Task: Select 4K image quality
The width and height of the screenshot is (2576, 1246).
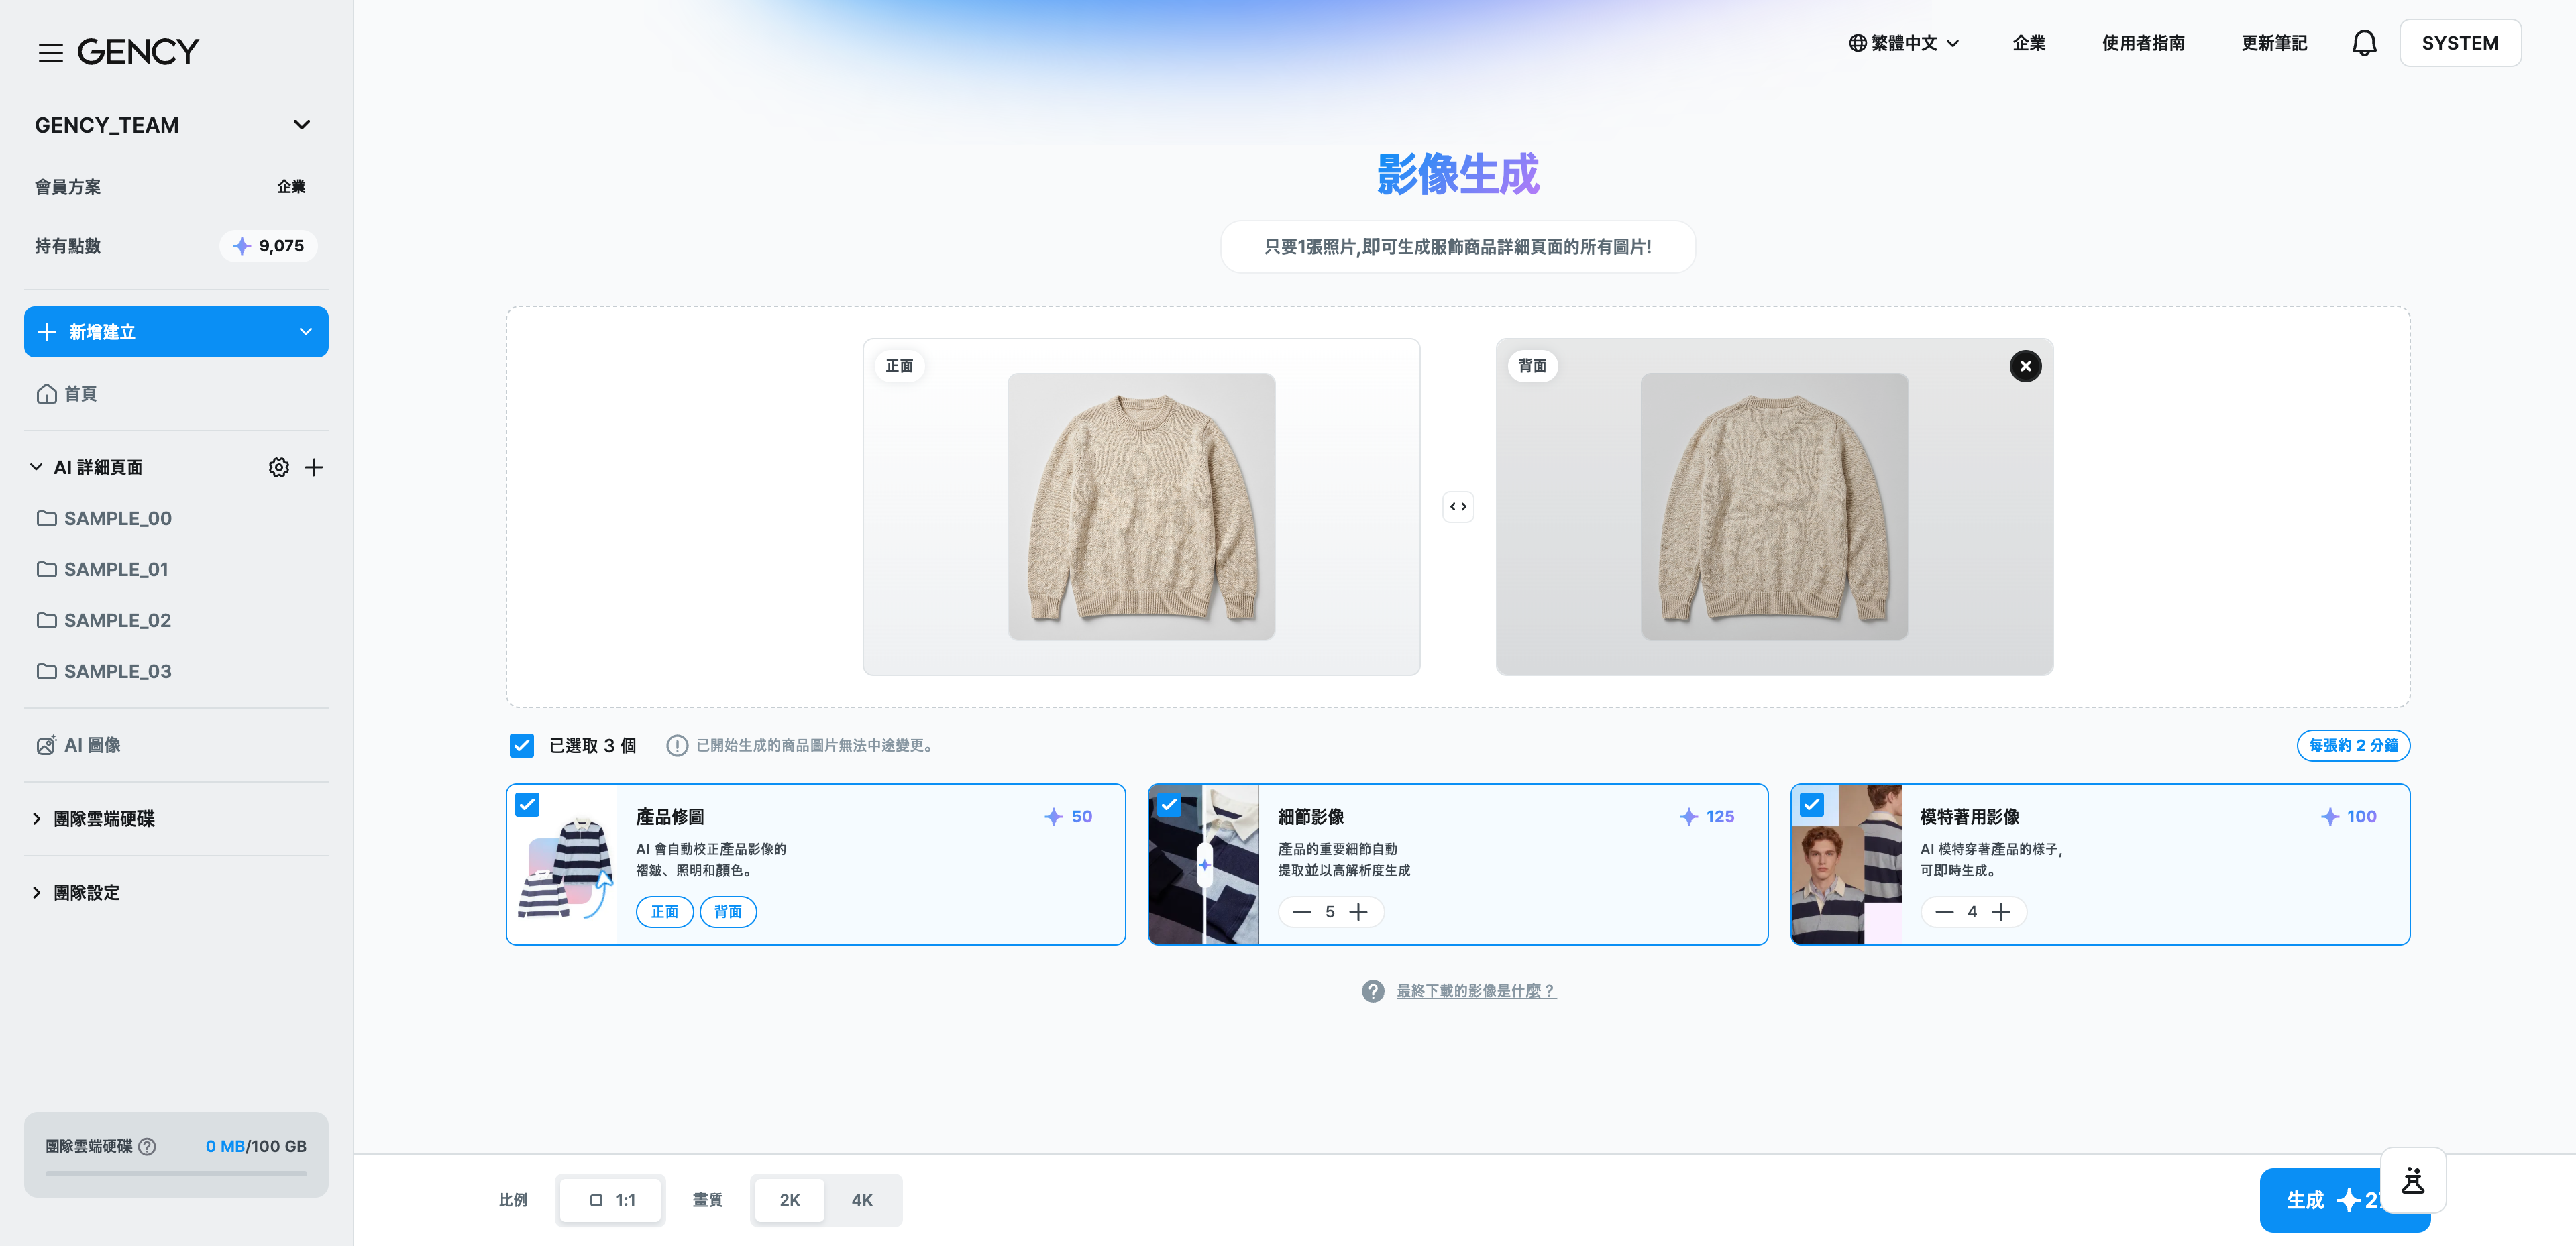Action: pyautogui.click(x=862, y=1200)
